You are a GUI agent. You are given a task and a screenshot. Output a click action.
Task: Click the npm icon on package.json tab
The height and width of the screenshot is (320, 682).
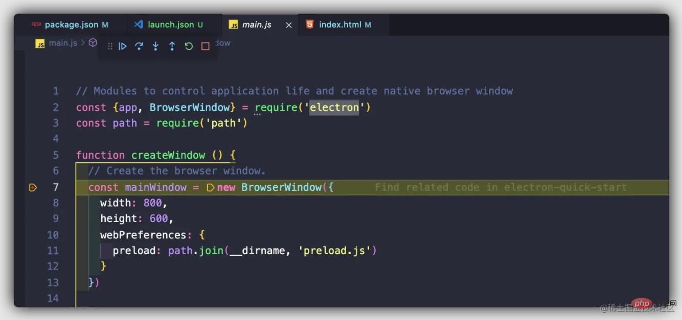[36, 24]
